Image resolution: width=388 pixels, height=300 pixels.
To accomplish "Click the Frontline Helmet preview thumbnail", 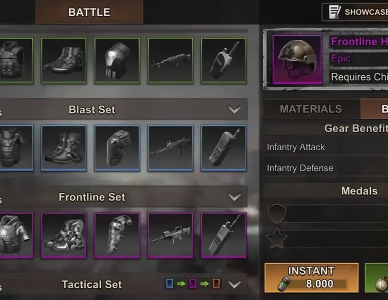I will coord(297,60).
